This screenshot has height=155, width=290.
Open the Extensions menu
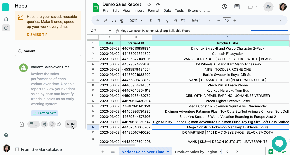pos(196,11)
